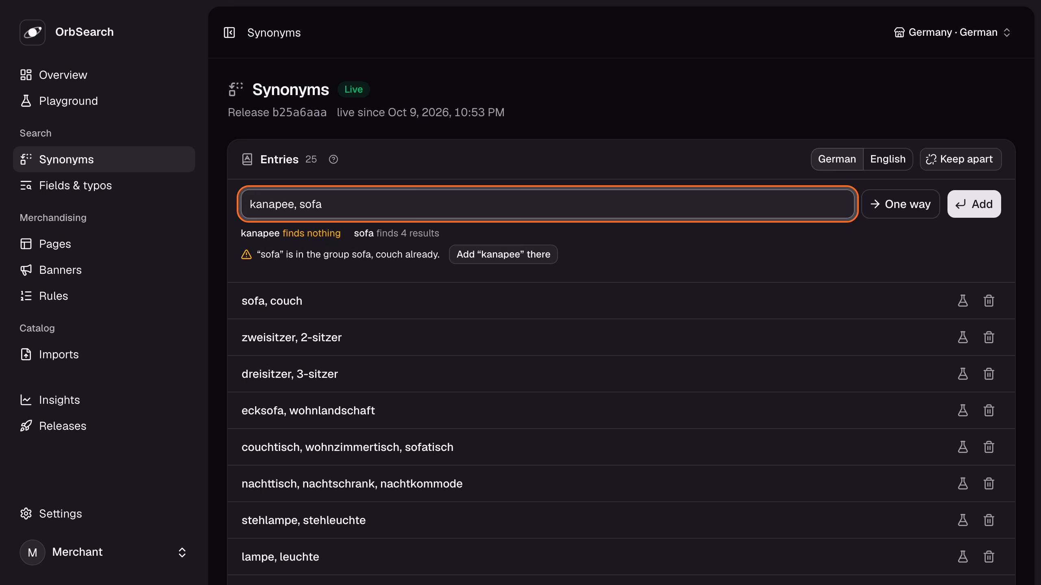Delete the dreisitzer, 3-sitzer entry
This screenshot has height=585, width=1041.
[989, 374]
